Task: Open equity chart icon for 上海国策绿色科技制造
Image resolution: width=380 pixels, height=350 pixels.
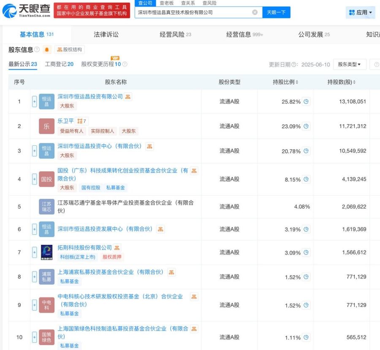Action: (194, 329)
